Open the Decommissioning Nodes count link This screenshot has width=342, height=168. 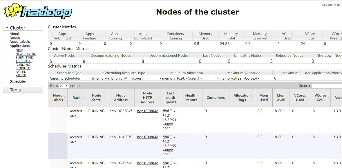tap(84, 61)
